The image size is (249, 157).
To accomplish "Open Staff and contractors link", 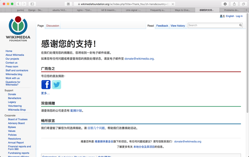I will tap(17, 70).
